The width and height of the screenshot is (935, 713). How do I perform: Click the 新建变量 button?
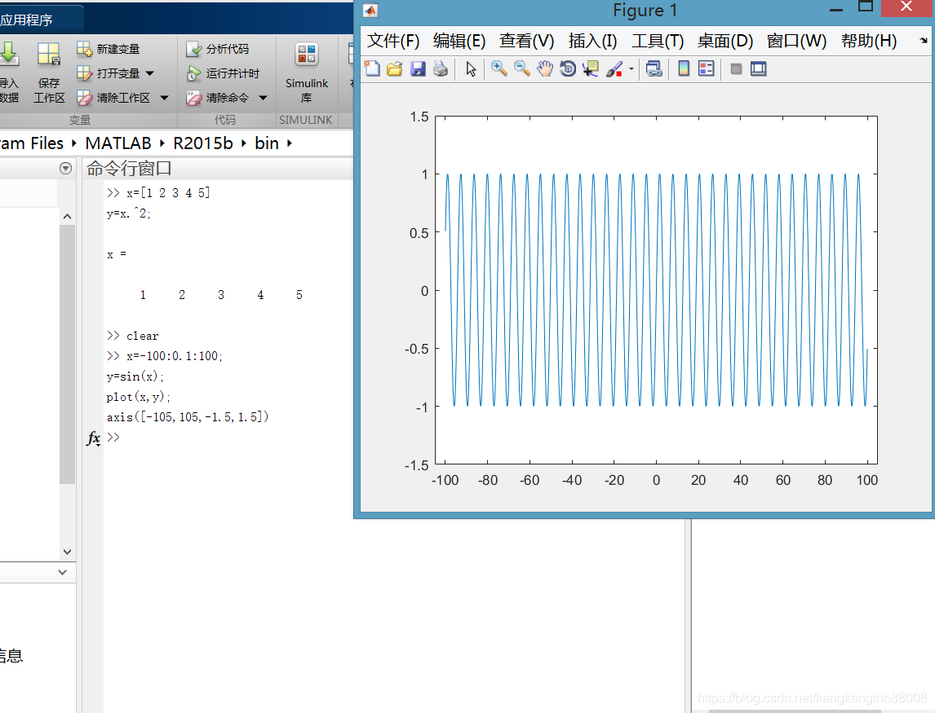point(109,49)
